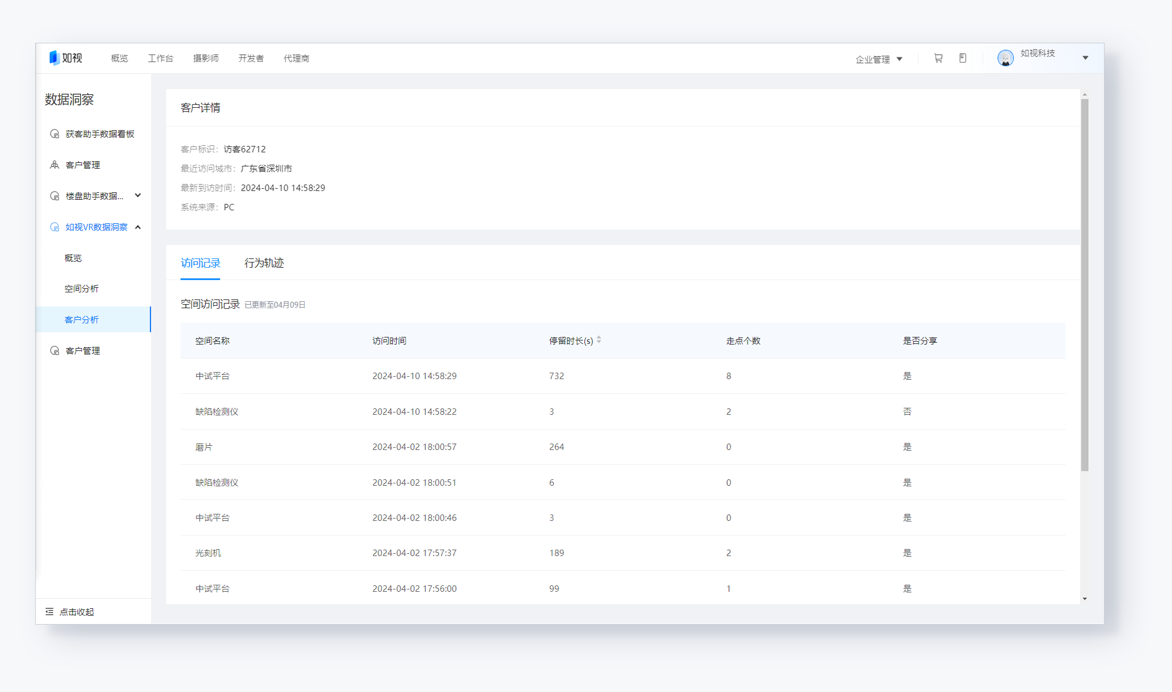This screenshot has height=692, width=1172.
Task: Open the 企业管理 dropdown
Action: point(878,59)
